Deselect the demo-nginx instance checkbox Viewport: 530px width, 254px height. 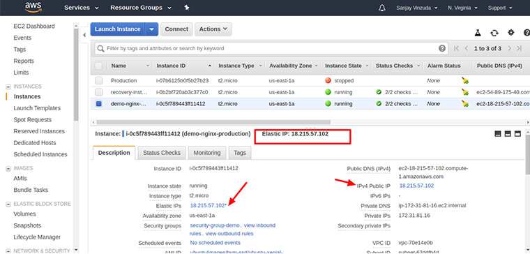pyautogui.click(x=99, y=103)
